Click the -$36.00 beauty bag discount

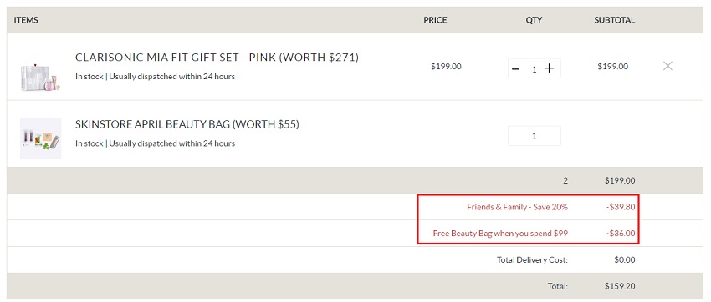621,234
